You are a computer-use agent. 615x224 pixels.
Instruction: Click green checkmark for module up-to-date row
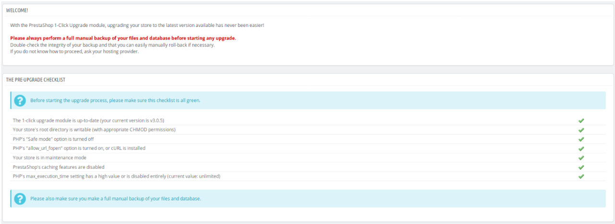581,121
